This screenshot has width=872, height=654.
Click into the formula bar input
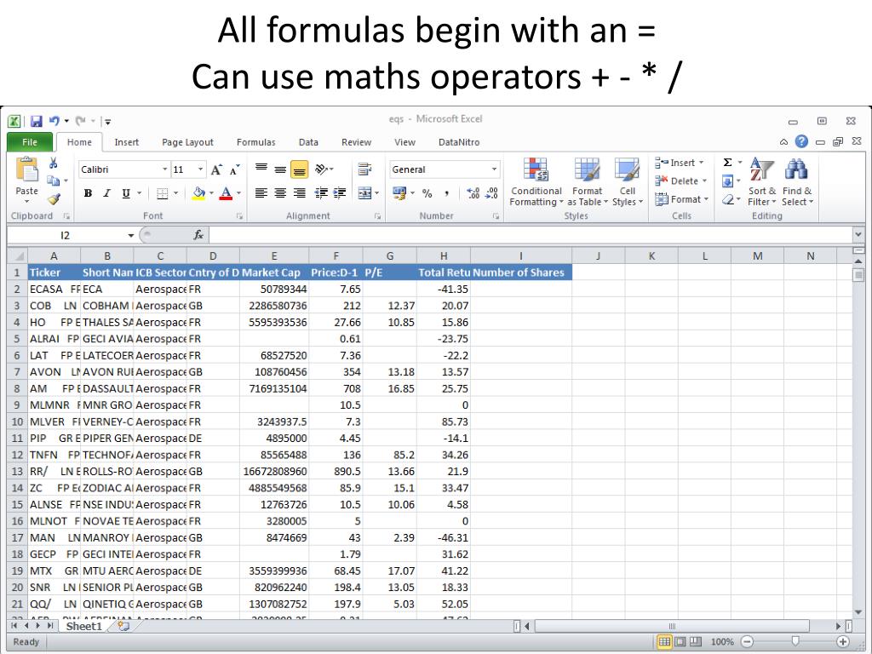click(531, 235)
